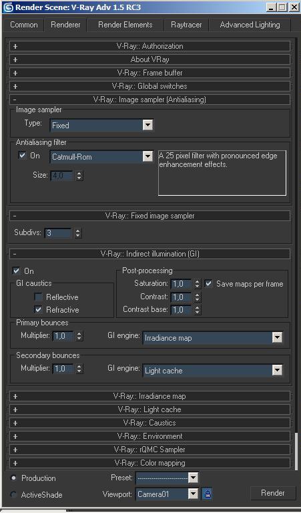
Task: Click the filter Size spinner arrows
Action: click(79, 176)
